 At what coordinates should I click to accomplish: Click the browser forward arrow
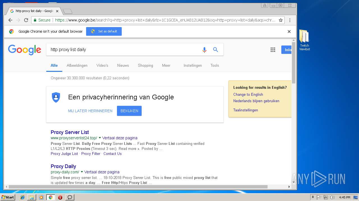click(x=18, y=20)
